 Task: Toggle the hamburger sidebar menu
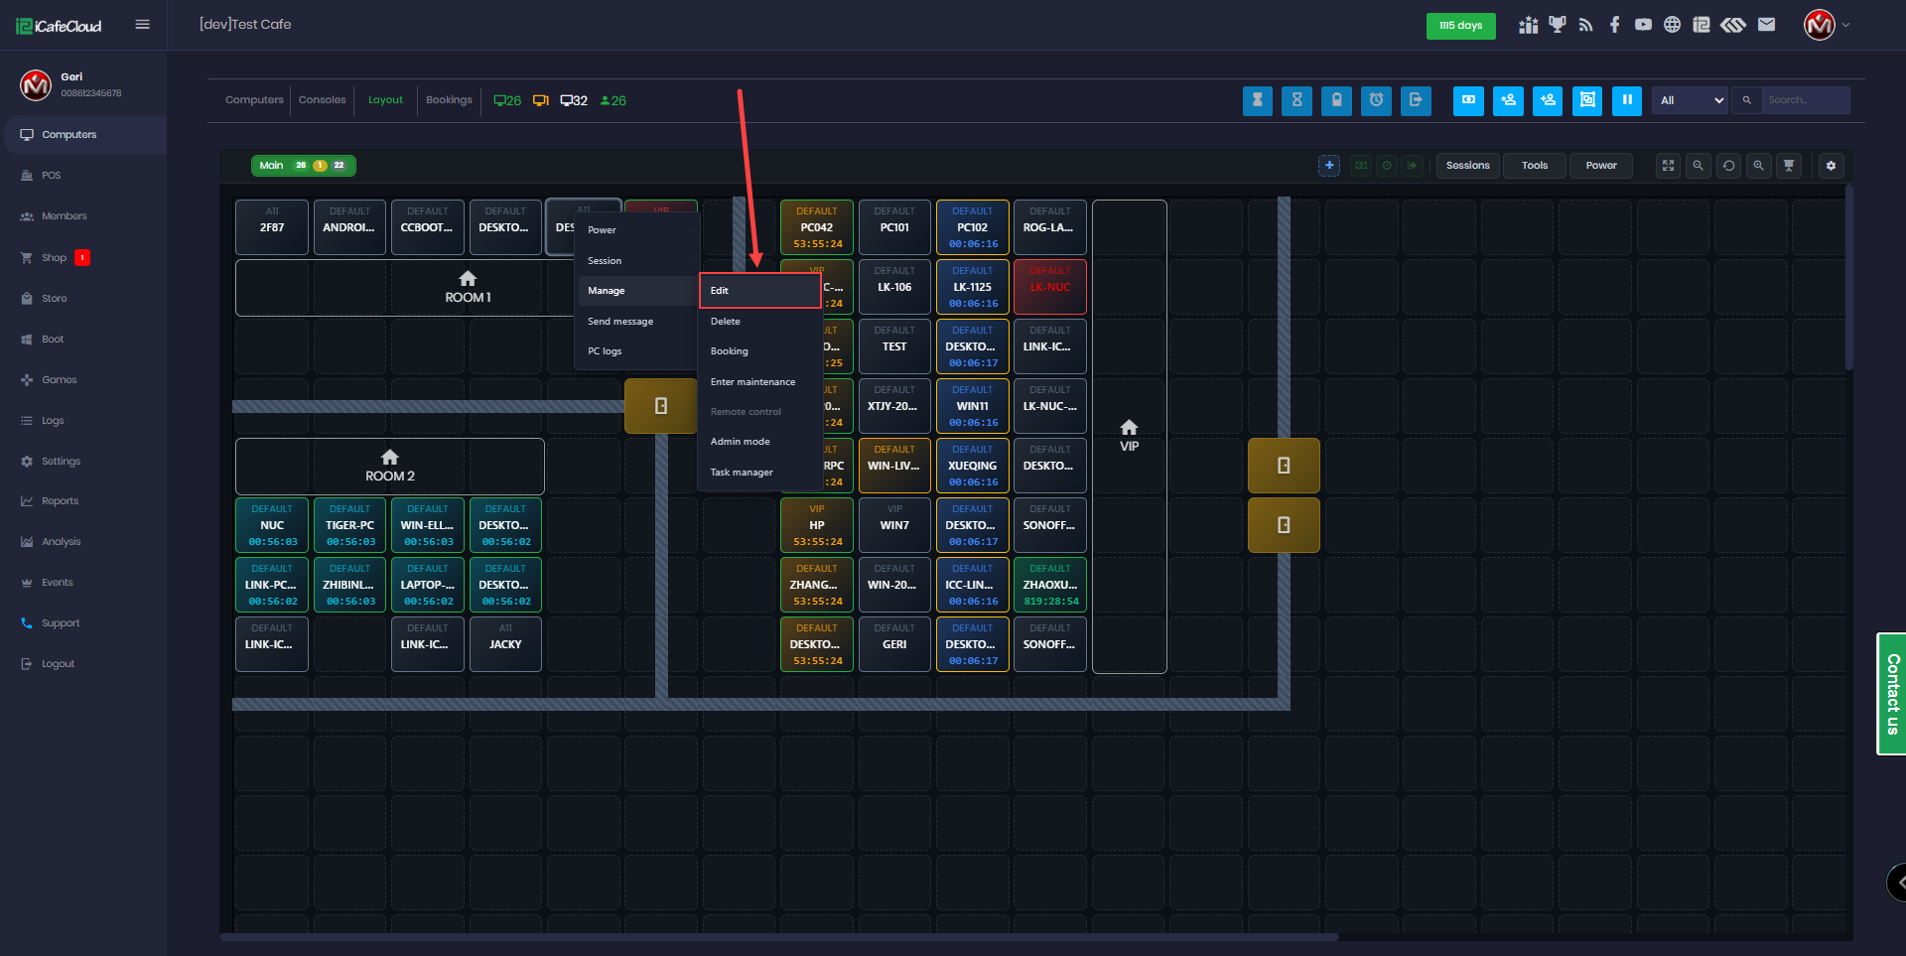(x=142, y=25)
